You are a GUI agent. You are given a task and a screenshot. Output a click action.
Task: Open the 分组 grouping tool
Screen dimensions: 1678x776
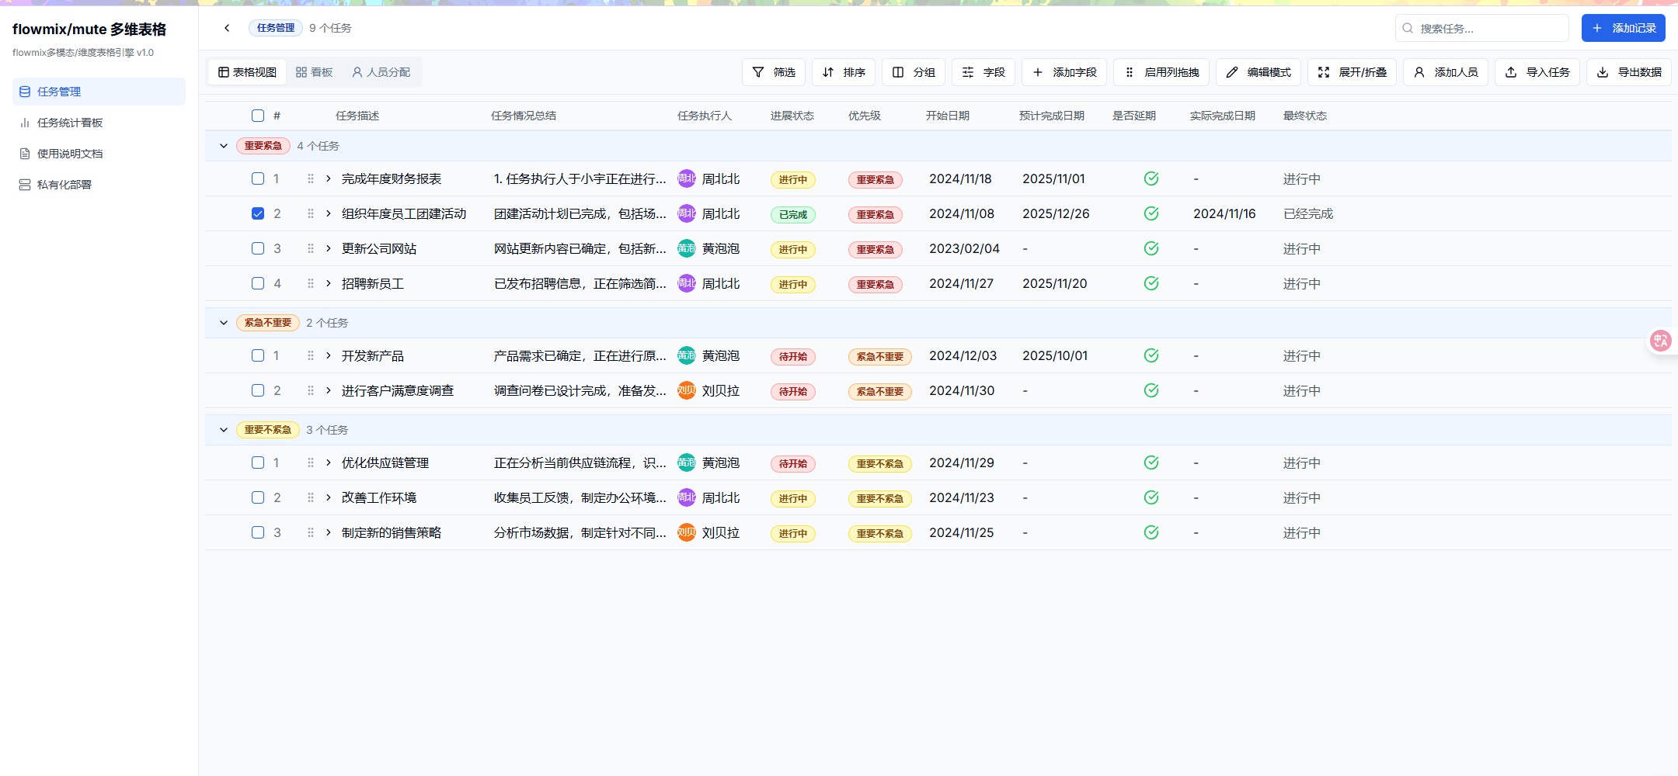pos(914,72)
